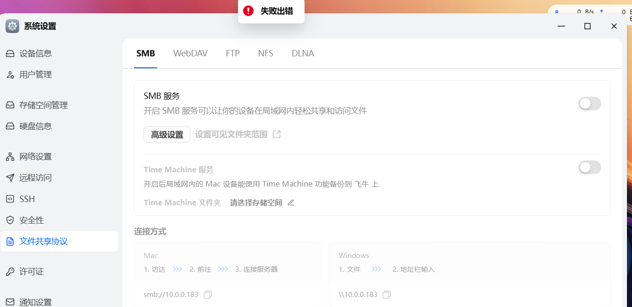Image resolution: width=632 pixels, height=307 pixels.
Task: Toggle the Time Machine 服务 switch
Action: (589, 167)
